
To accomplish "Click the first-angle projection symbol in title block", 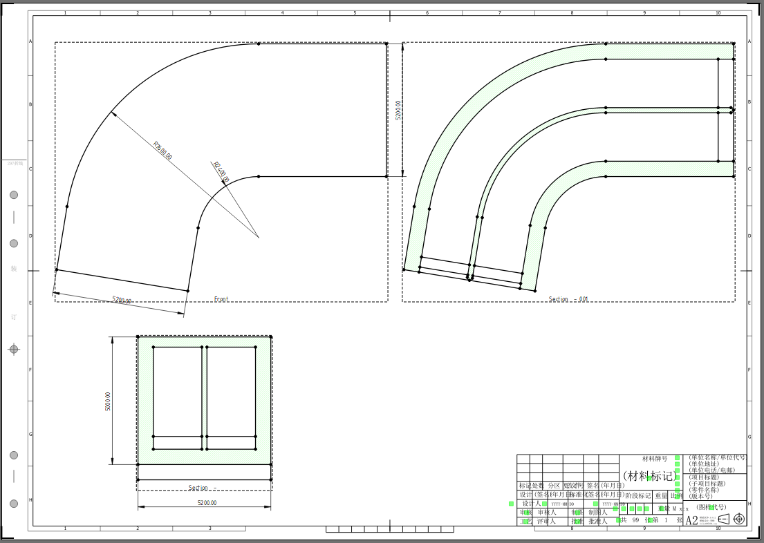I will (723, 519).
